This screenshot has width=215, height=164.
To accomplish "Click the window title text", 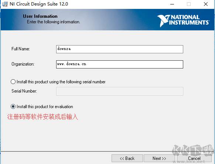I will click(39, 4).
